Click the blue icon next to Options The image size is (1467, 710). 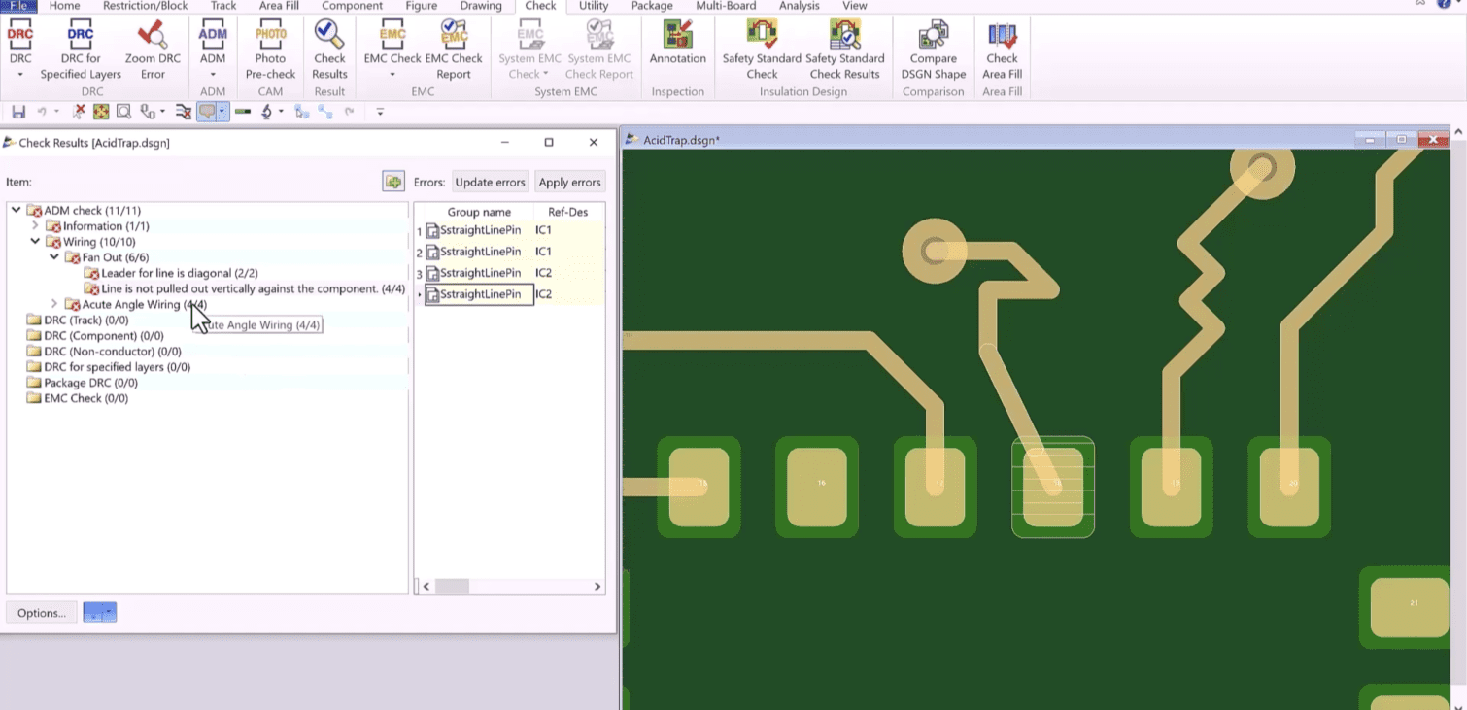(100, 612)
